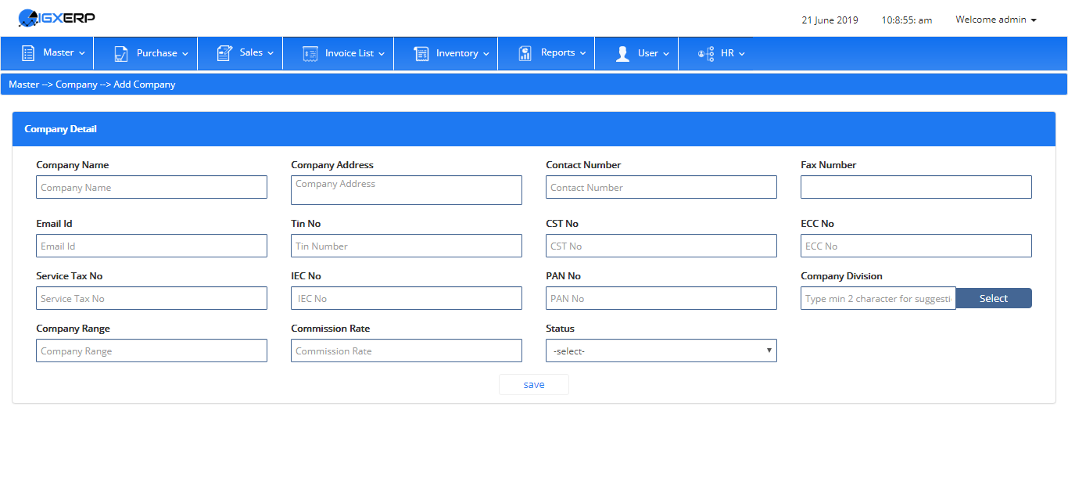Screen dimensions: 1068x489
Task: Focus the Company Name input field
Action: pos(152,187)
